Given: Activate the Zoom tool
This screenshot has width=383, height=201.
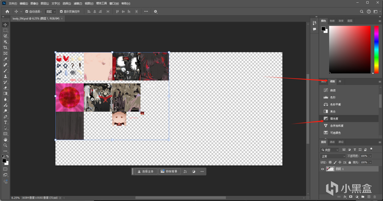Looking at the screenshot, I should click(x=5, y=145).
